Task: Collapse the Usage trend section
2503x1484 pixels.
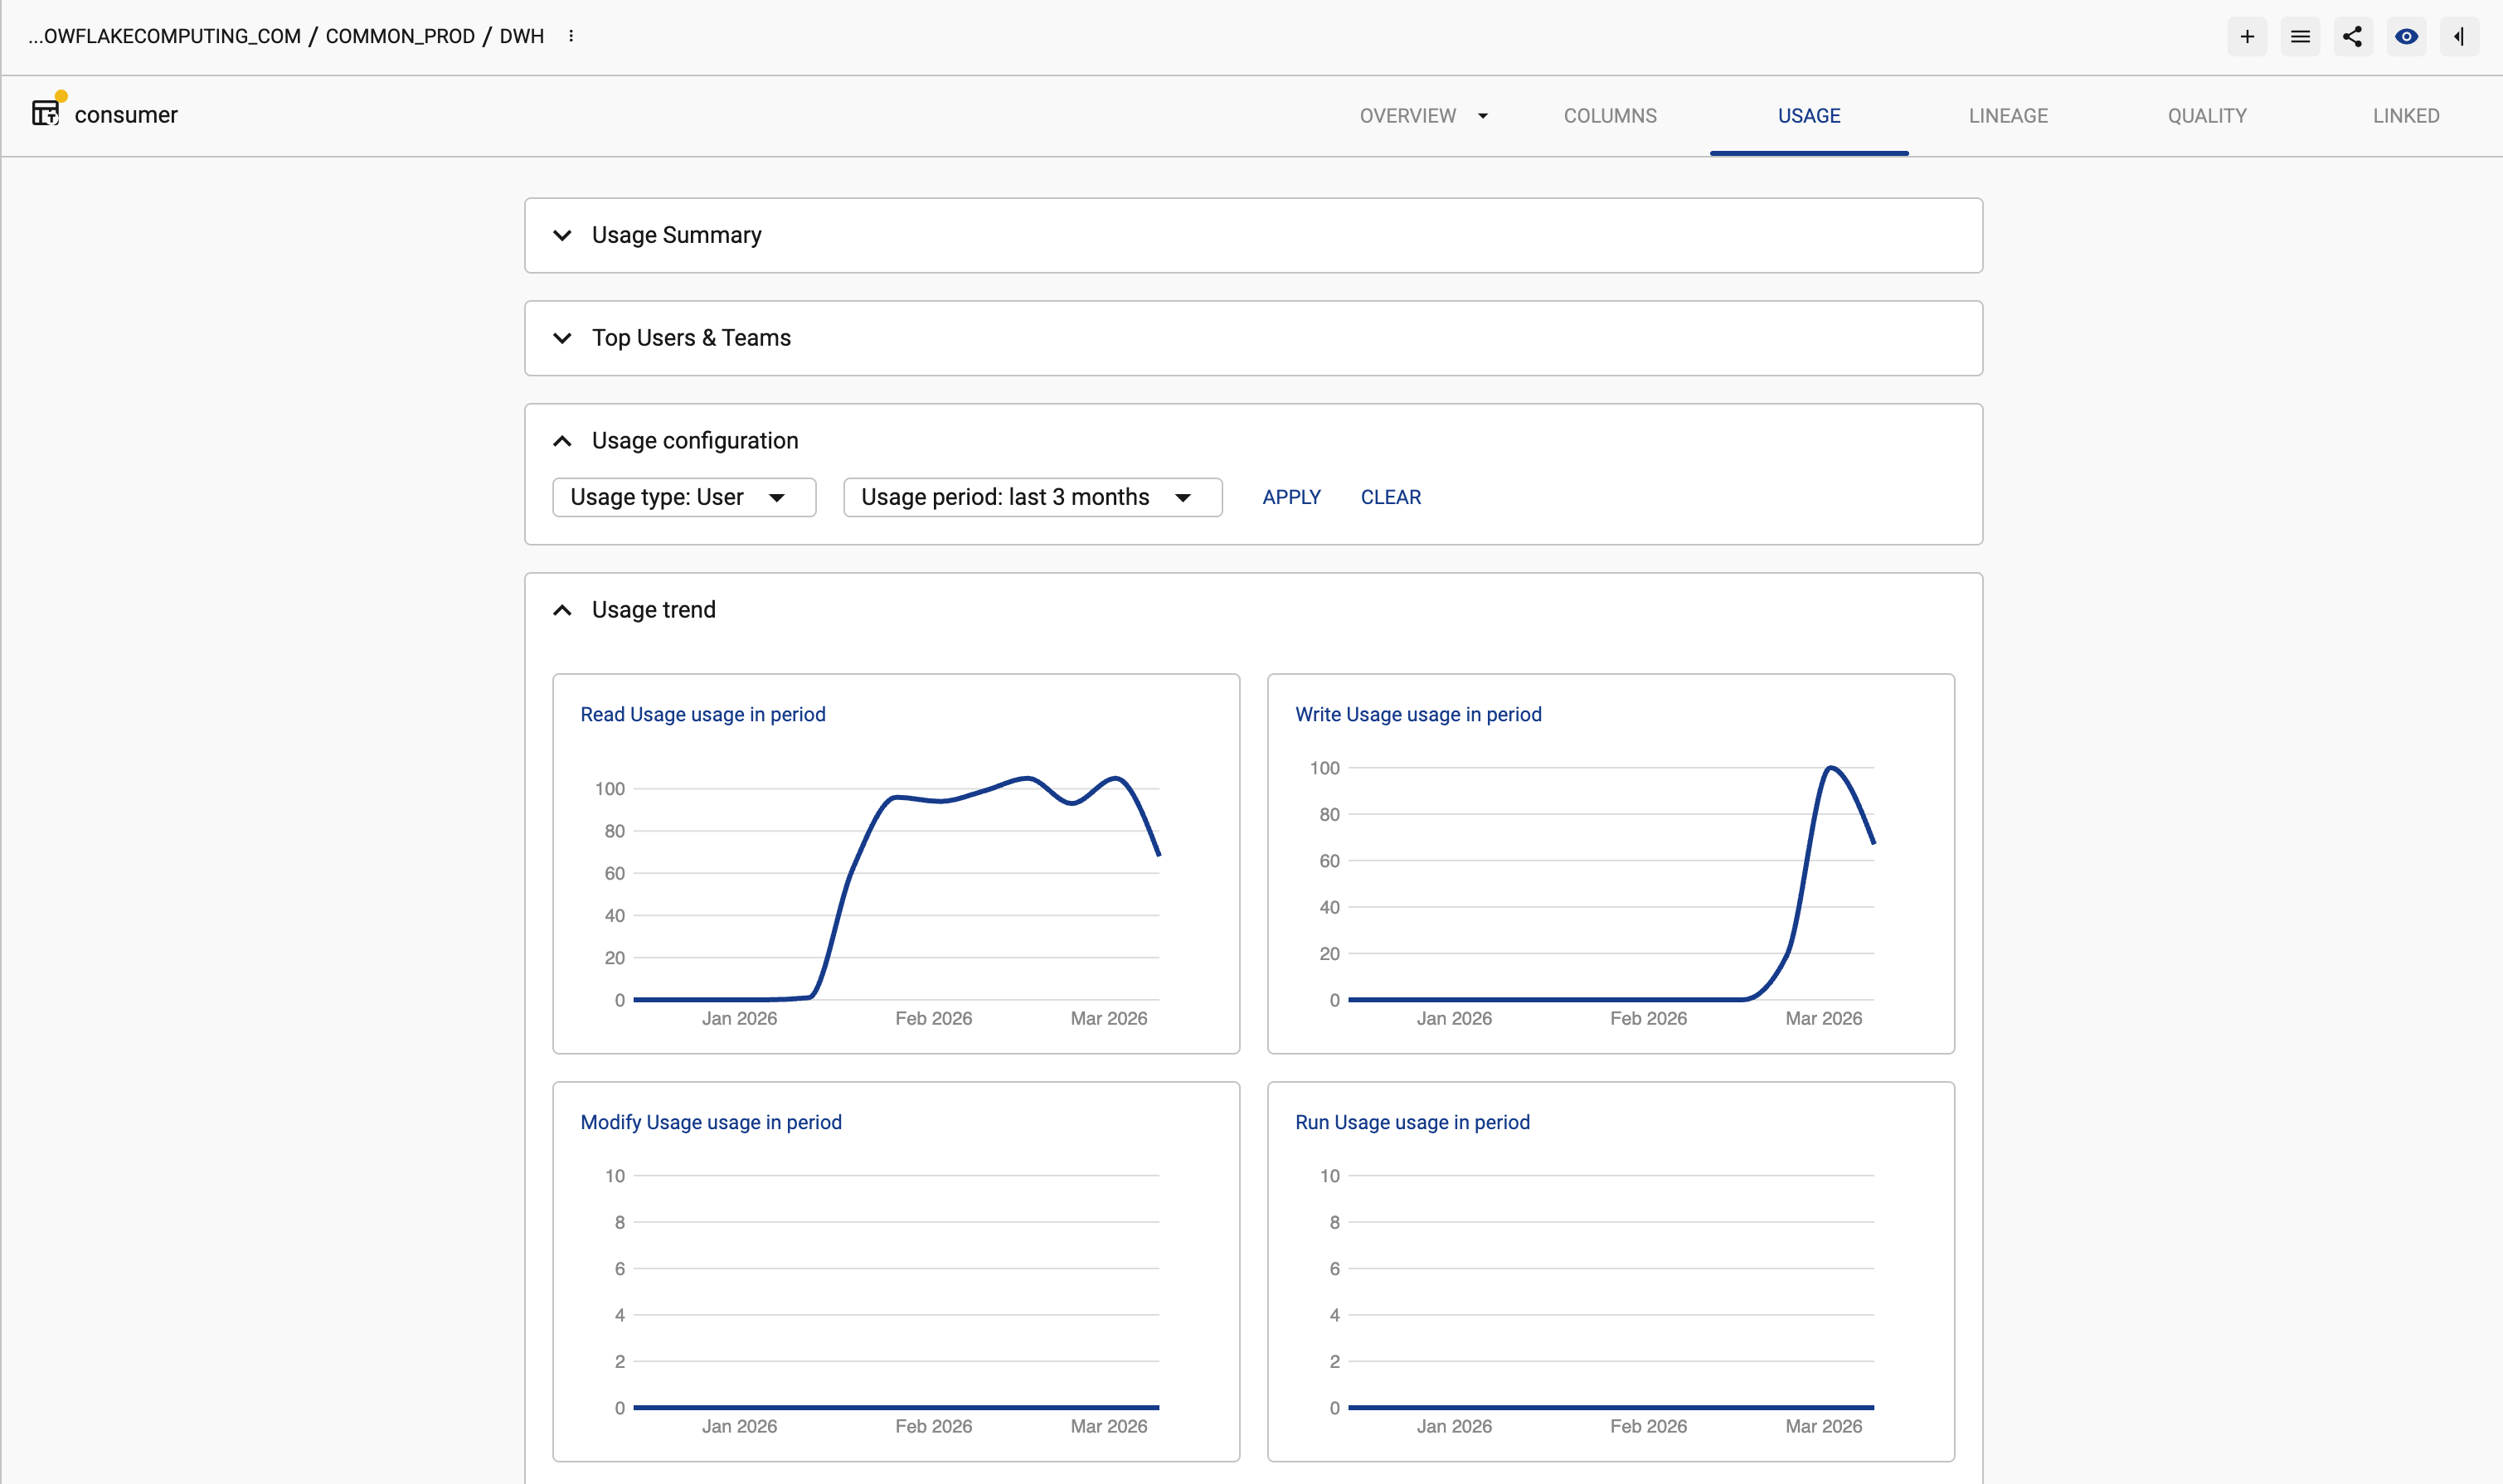Action: click(x=562, y=610)
